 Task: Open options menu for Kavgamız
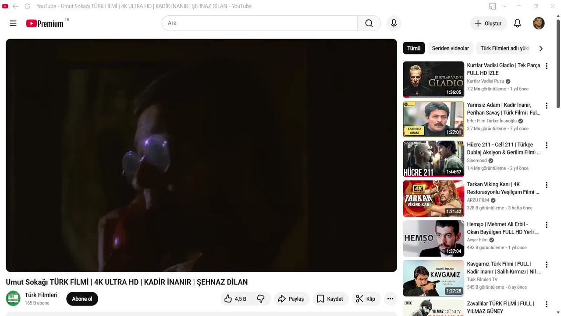pyautogui.click(x=547, y=265)
